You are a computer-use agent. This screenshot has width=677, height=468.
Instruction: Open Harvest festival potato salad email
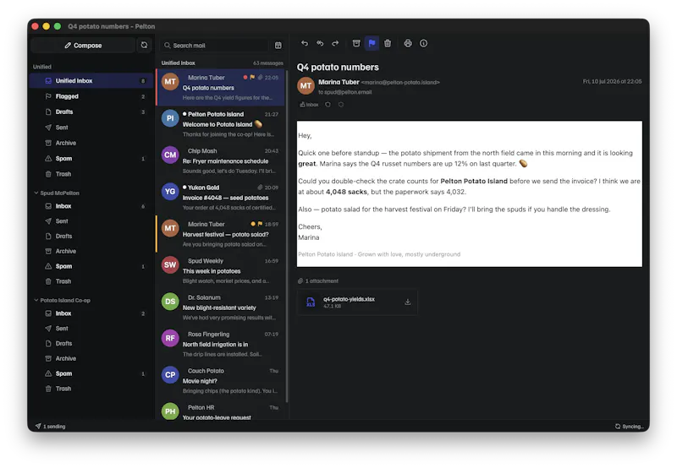click(220, 234)
